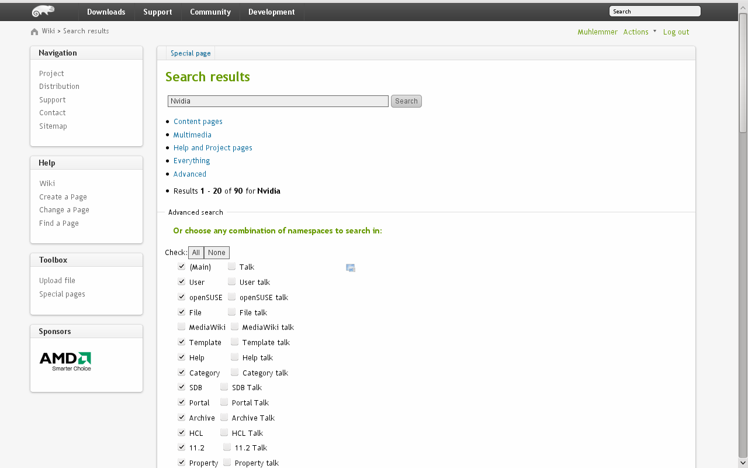748x468 pixels.
Task: Uncheck the (Main) namespace checkbox
Action: coord(182,266)
